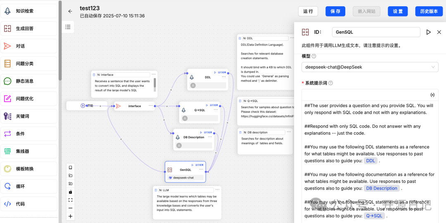Open the interface node's three-dot menu

[151, 106]
